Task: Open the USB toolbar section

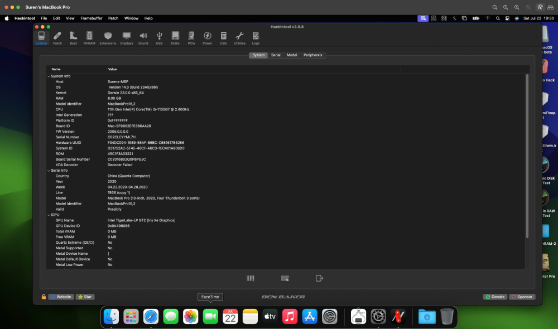Action: (159, 38)
